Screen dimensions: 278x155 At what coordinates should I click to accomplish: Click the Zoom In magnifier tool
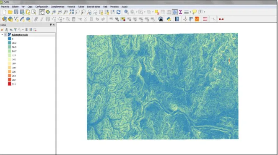[x=54, y=12]
